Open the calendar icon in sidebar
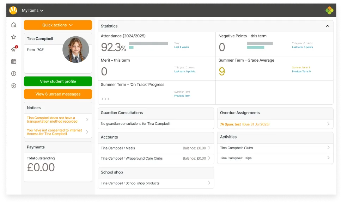The height and width of the screenshot is (203, 342). coord(14,61)
